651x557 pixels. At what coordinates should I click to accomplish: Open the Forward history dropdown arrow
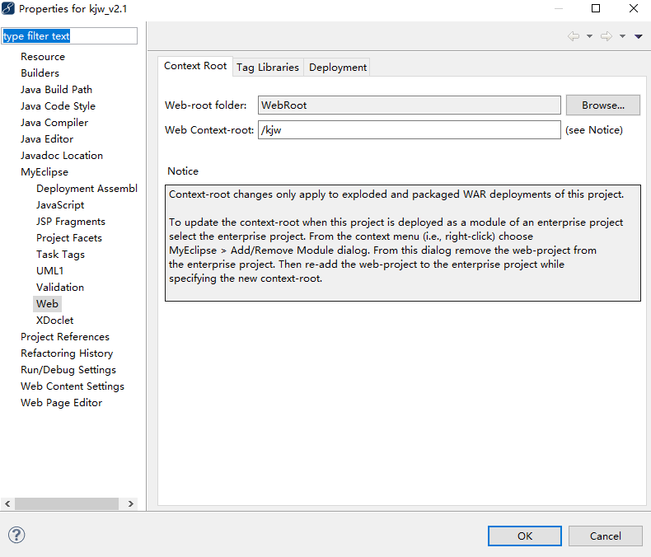pos(623,36)
